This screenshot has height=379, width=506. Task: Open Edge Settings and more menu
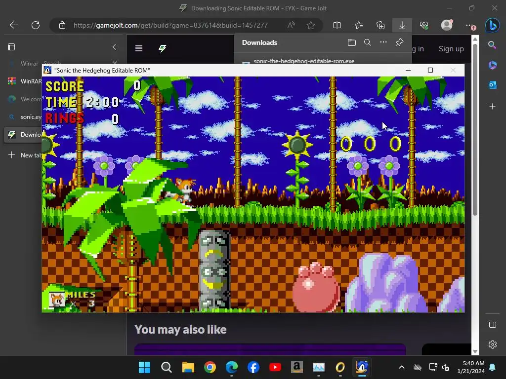[x=470, y=26]
